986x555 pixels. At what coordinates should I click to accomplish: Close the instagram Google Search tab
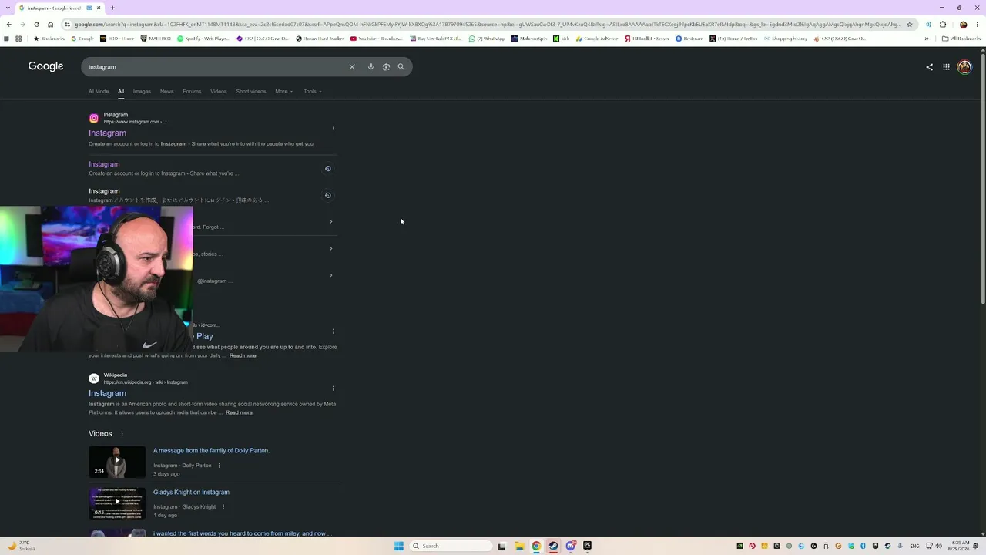tap(99, 8)
